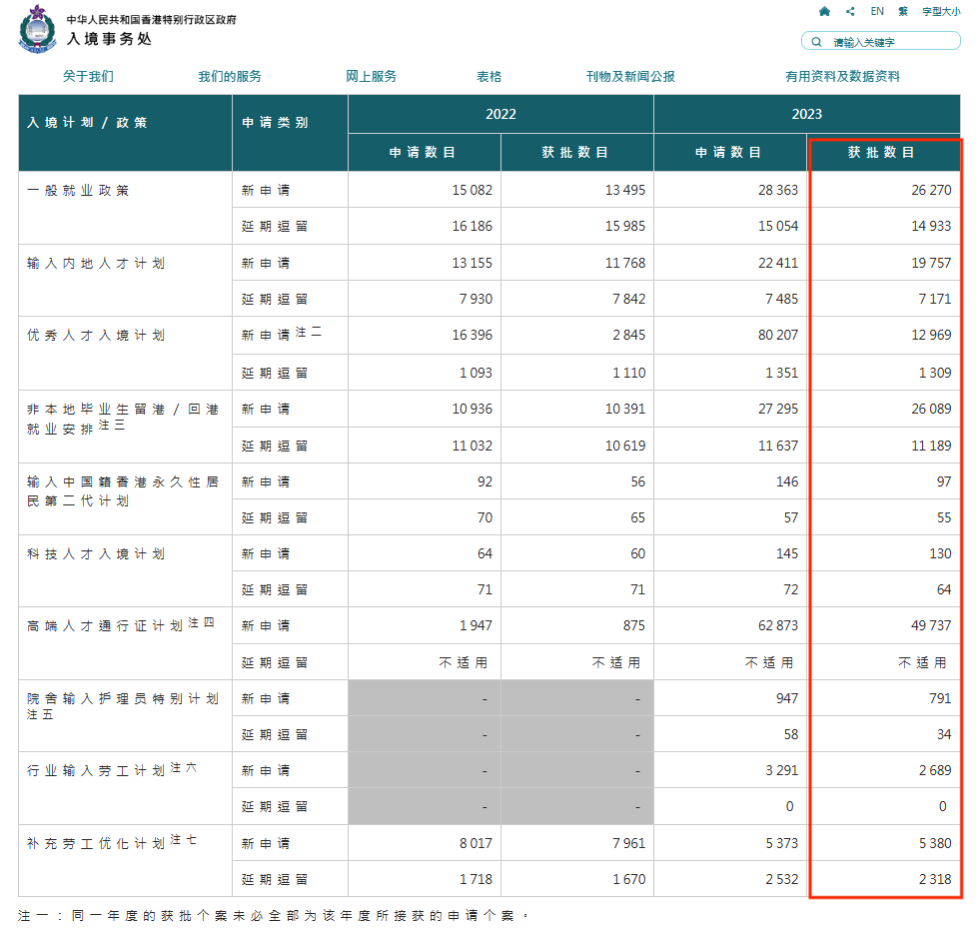Click the 优秀人才入境计划 row label

click(x=96, y=335)
